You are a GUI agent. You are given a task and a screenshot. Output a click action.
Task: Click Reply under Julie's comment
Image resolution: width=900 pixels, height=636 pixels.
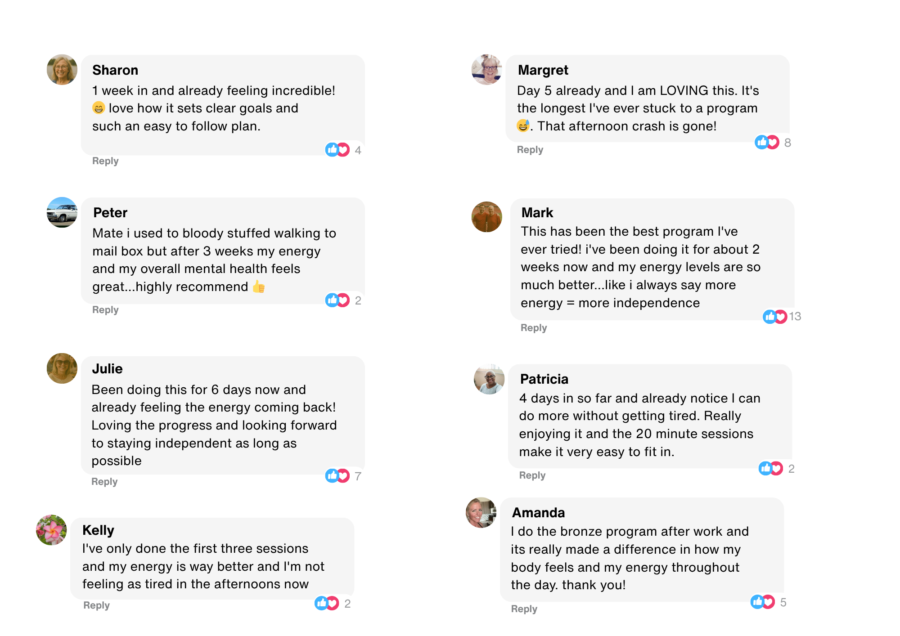(104, 482)
